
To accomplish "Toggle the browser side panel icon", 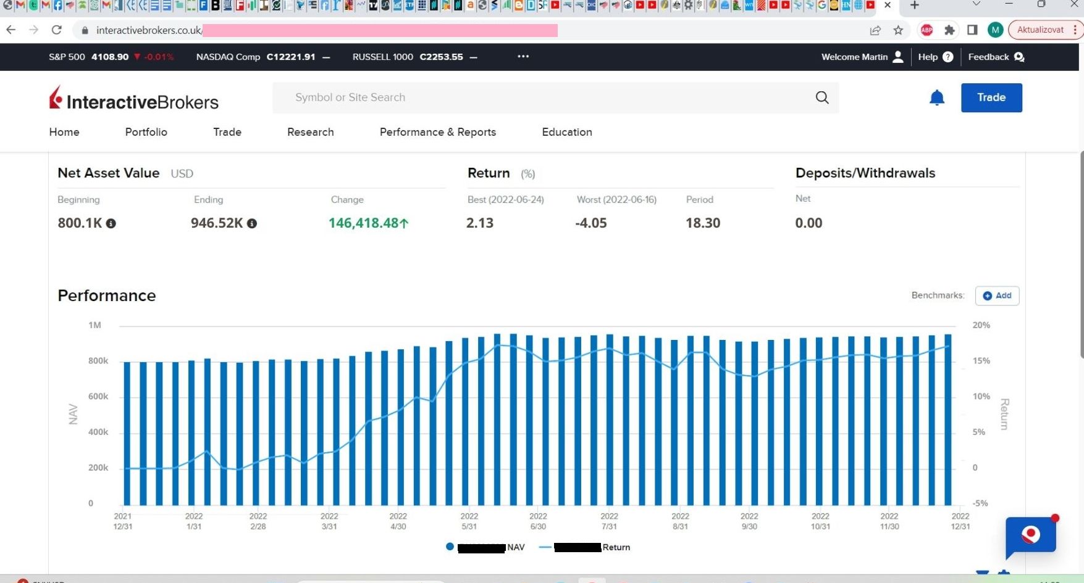I will pos(972,30).
